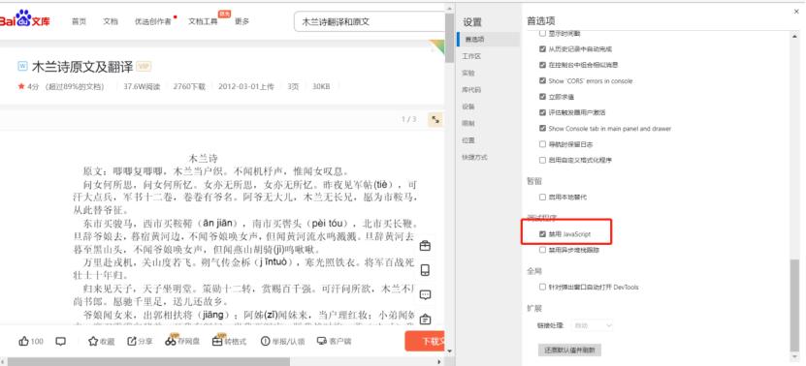Uncheck Show Console tab in main panel and drawer

click(x=542, y=129)
